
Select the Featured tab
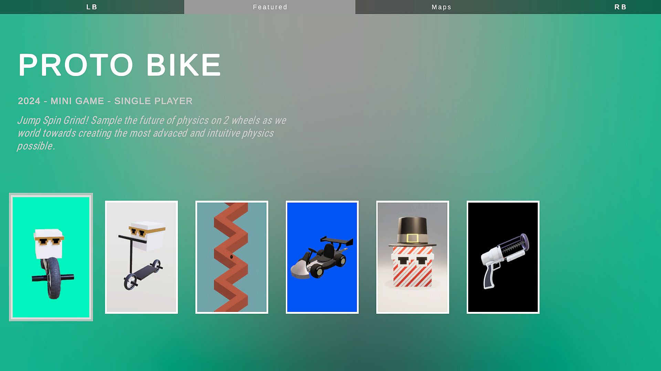270,7
